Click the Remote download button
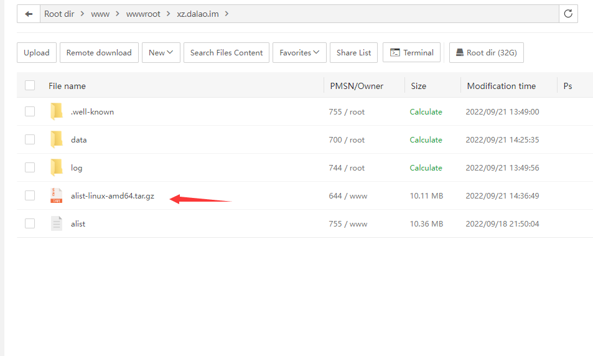This screenshot has height=356, width=593. pos(99,53)
